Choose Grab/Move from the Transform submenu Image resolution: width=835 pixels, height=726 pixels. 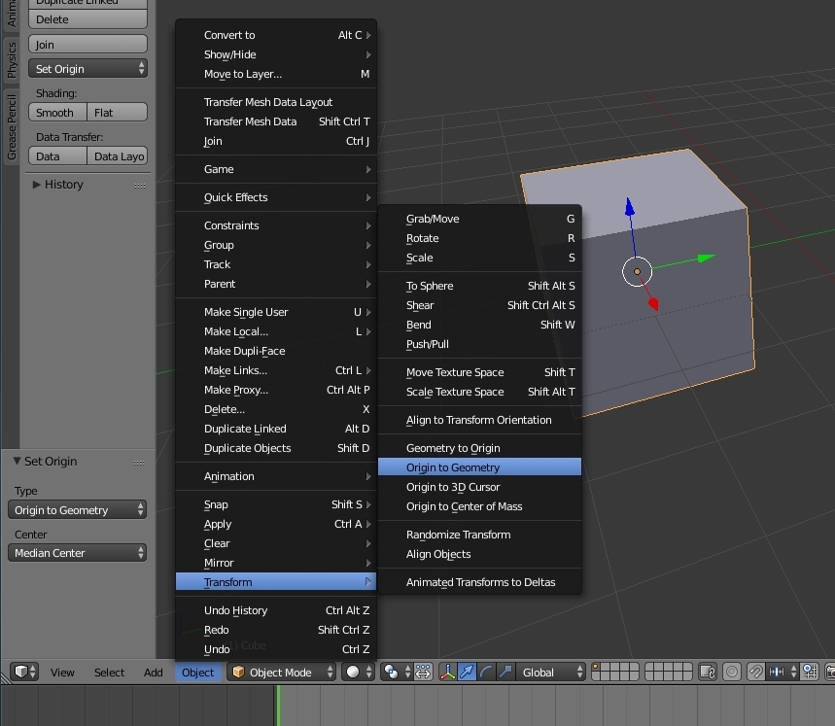(x=479, y=219)
